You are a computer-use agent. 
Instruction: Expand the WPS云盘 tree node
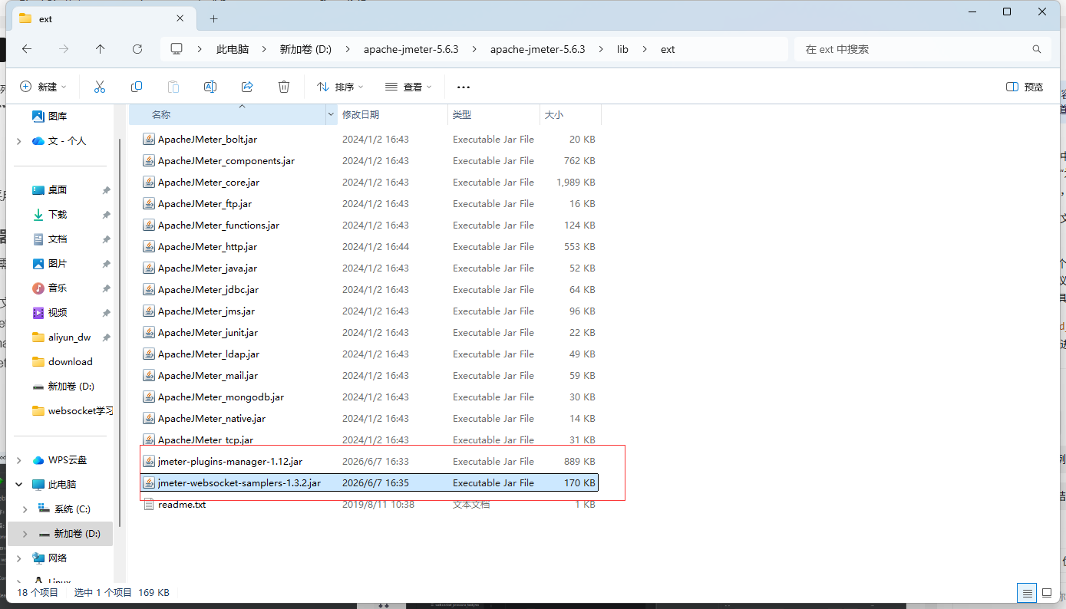pyautogui.click(x=19, y=460)
